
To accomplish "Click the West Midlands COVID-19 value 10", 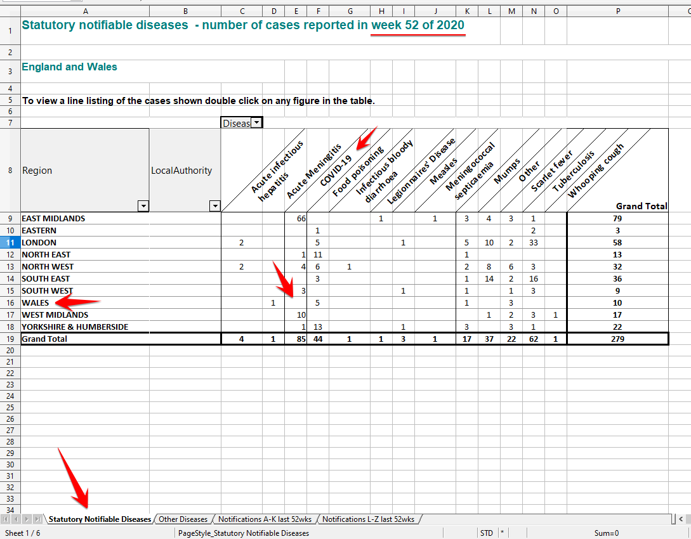I will pos(301,315).
